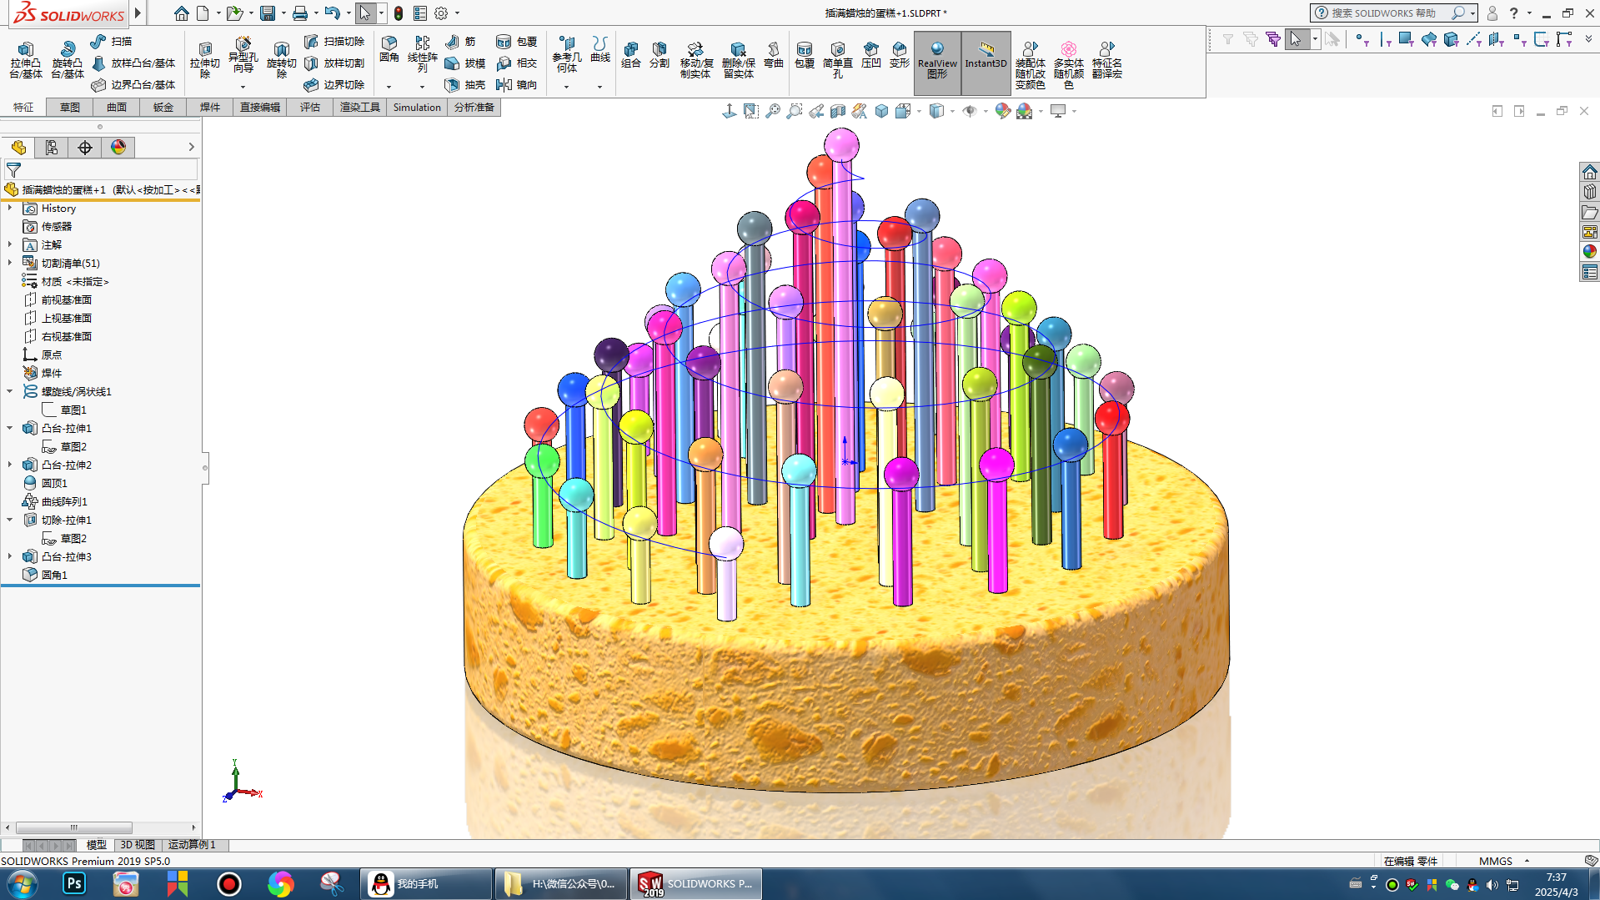Click the save icon in top toolbar
The height and width of the screenshot is (900, 1600).
(x=268, y=13)
